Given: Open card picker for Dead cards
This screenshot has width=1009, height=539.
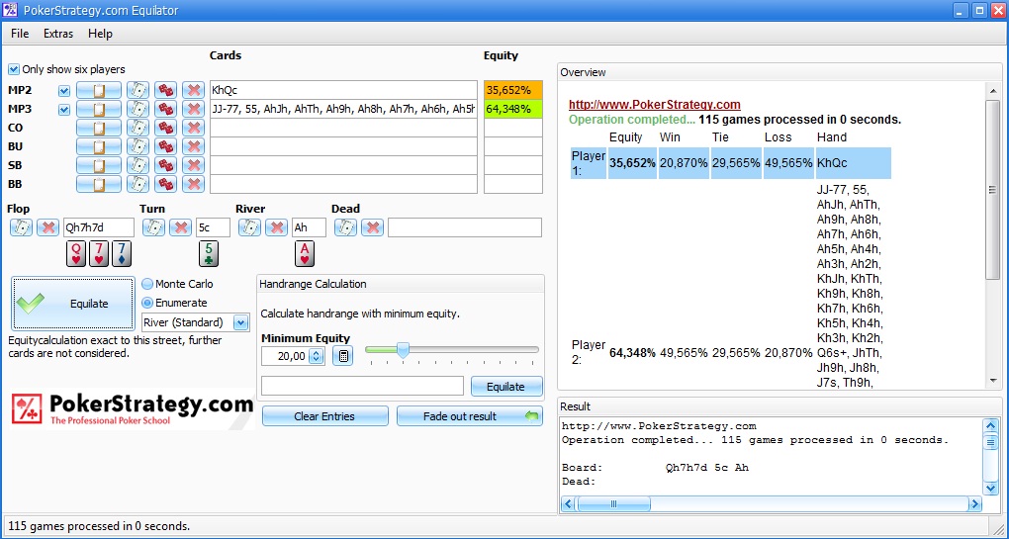Looking at the screenshot, I should [345, 227].
